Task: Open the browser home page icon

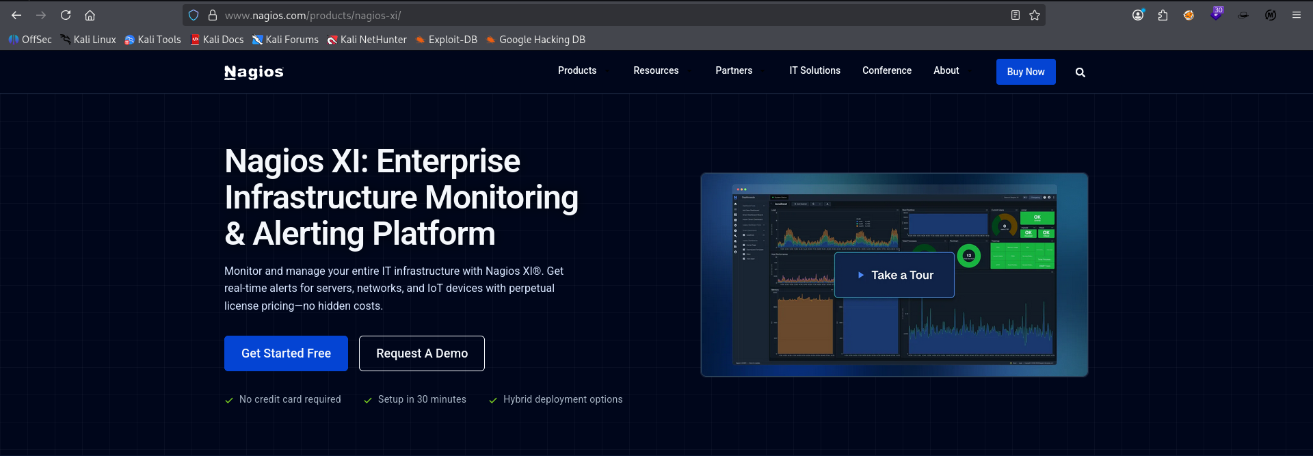Action: tap(90, 15)
